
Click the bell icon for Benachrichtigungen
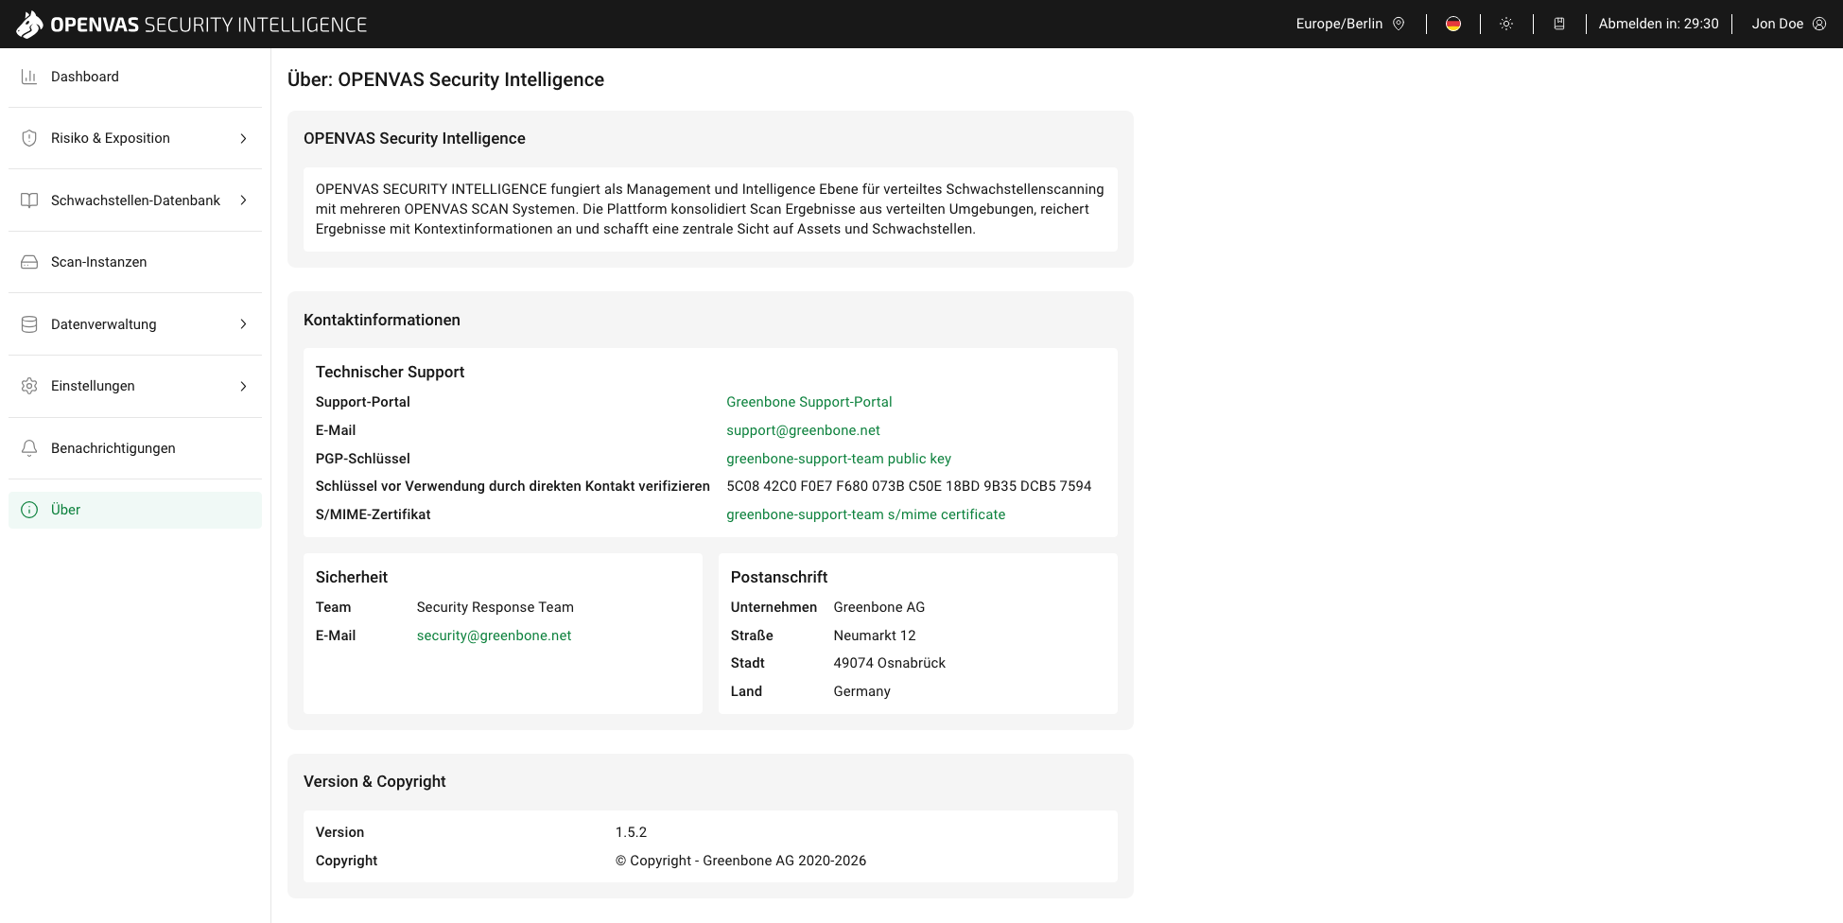pos(29,448)
